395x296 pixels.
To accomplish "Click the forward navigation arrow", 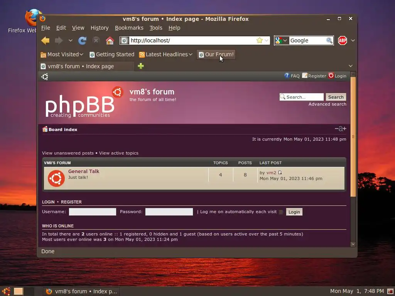I will 59,40.
